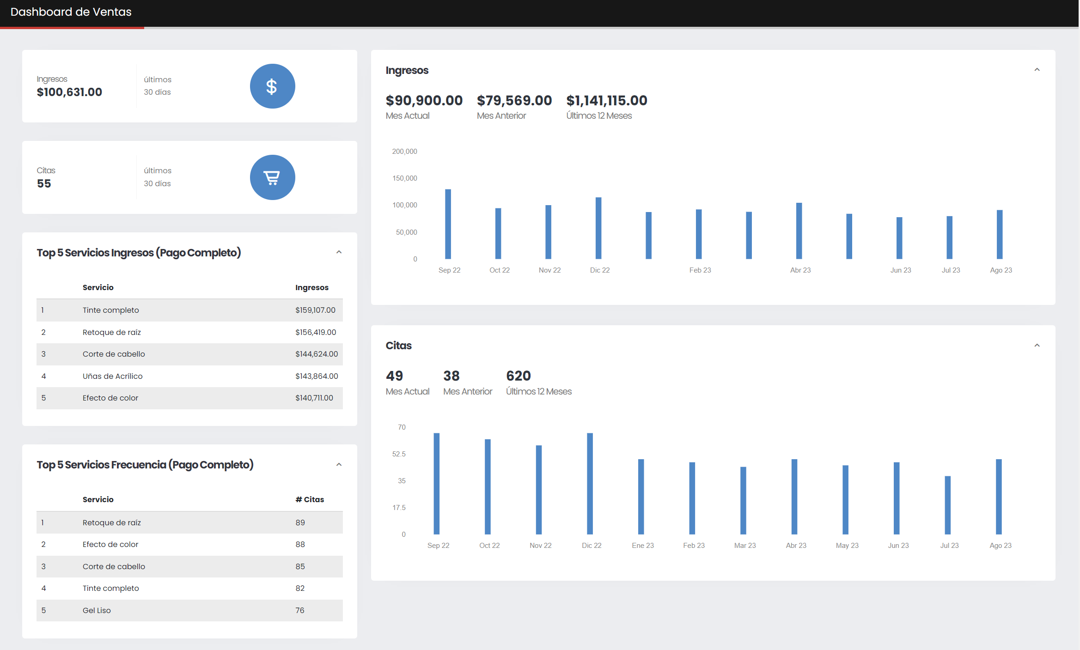1080x650 pixels.
Task: Click the $144,624.00 Corte de cabello income
Action: point(317,354)
